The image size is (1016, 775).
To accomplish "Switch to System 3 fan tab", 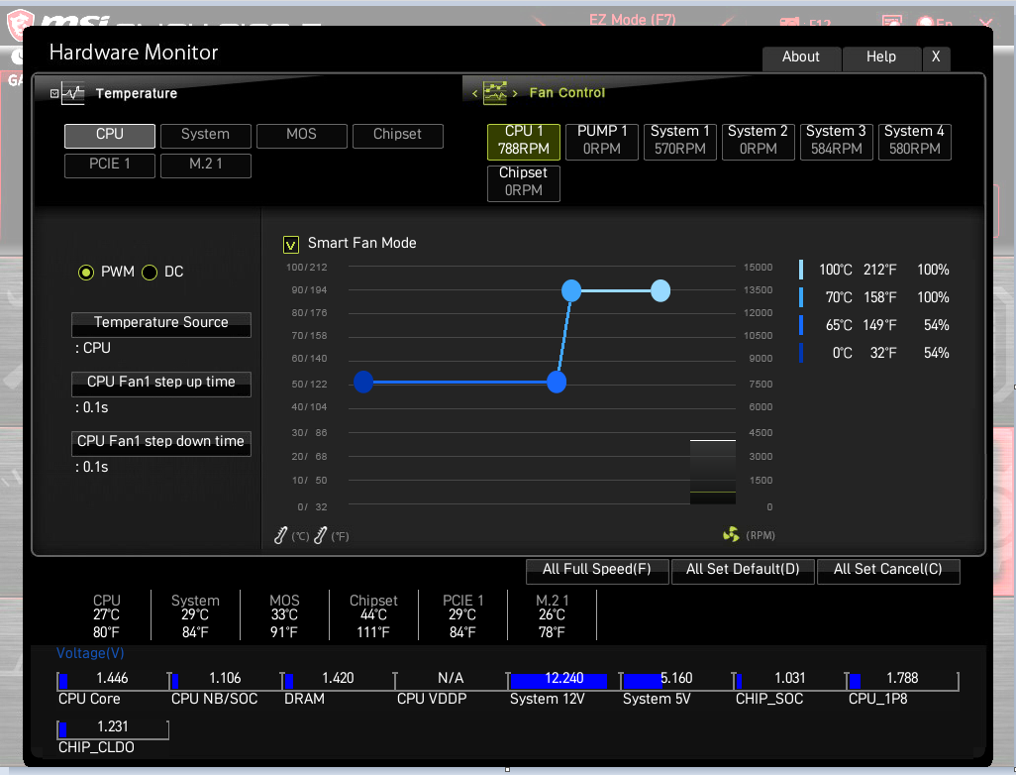I will click(x=835, y=141).
